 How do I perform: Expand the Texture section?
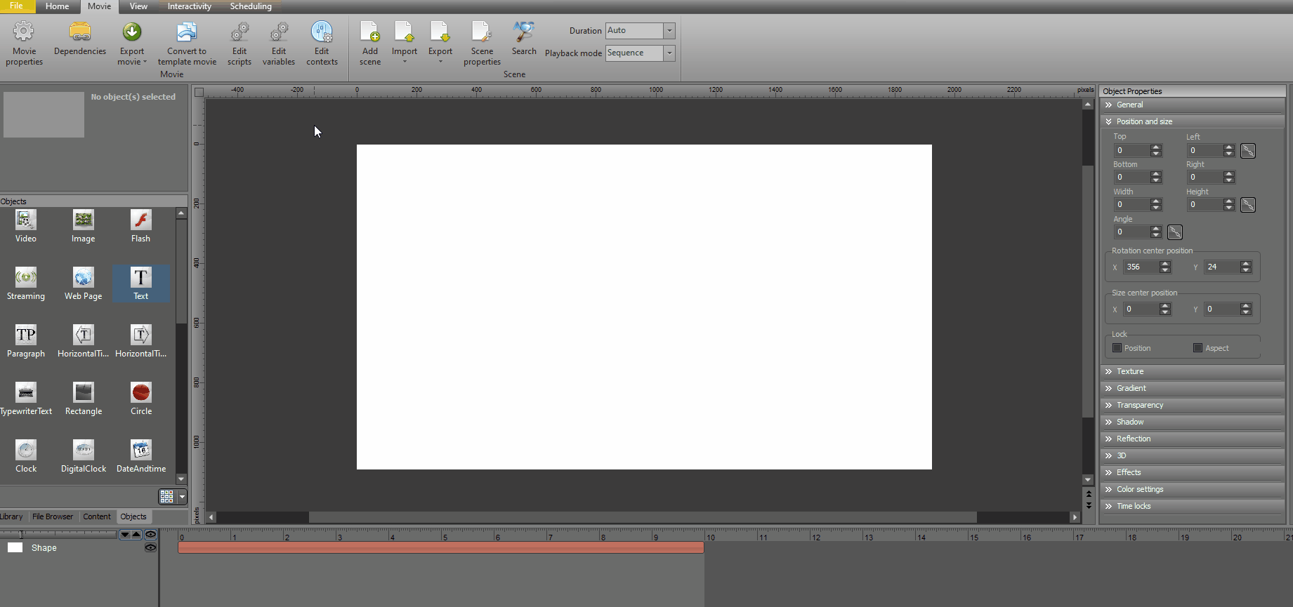coord(1192,371)
